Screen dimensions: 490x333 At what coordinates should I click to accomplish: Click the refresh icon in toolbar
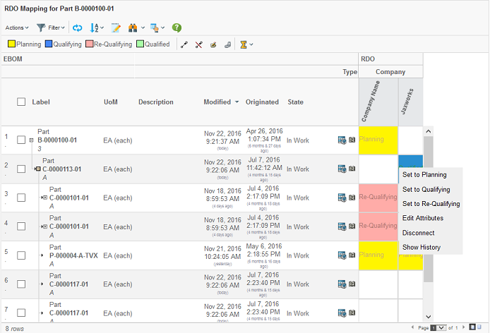coord(78,28)
